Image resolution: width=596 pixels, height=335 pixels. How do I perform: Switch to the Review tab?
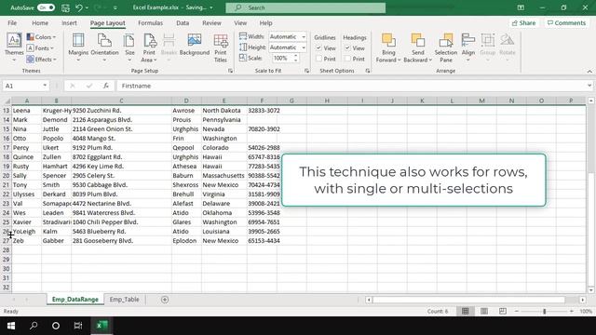(x=211, y=22)
